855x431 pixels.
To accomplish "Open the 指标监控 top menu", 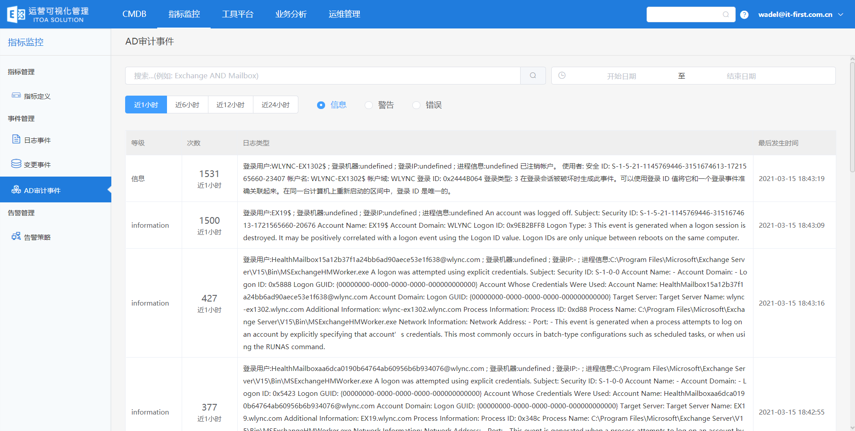I will tap(184, 14).
